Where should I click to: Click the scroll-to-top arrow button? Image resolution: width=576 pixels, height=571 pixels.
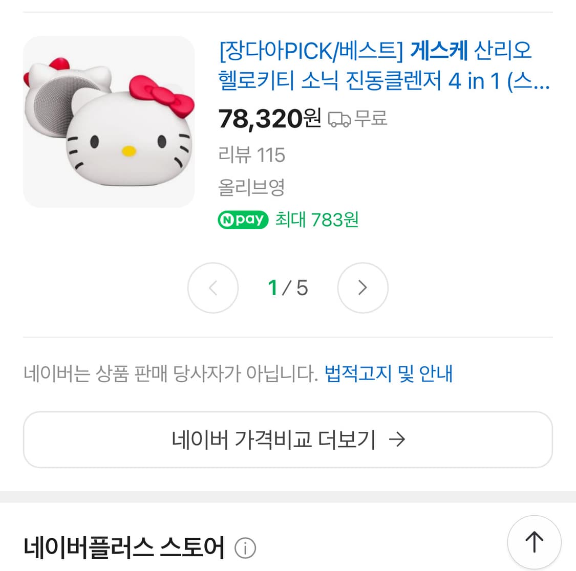(x=534, y=542)
